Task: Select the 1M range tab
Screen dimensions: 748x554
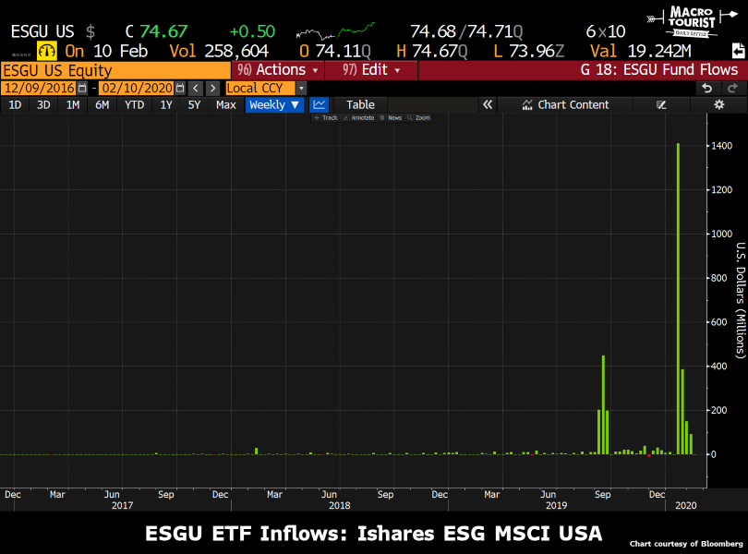Action: click(x=73, y=104)
